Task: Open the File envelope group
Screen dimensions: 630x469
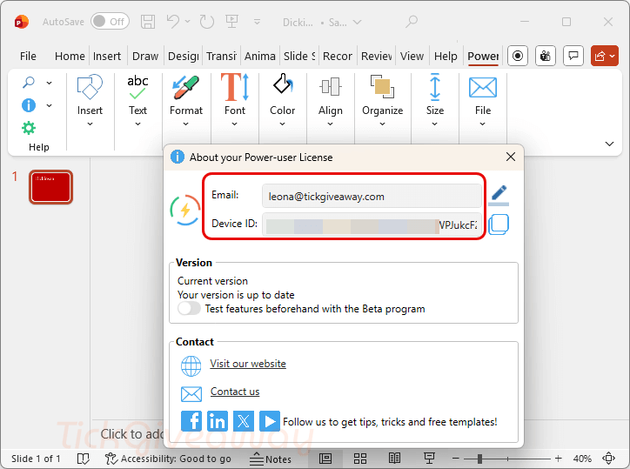Action: tap(483, 100)
